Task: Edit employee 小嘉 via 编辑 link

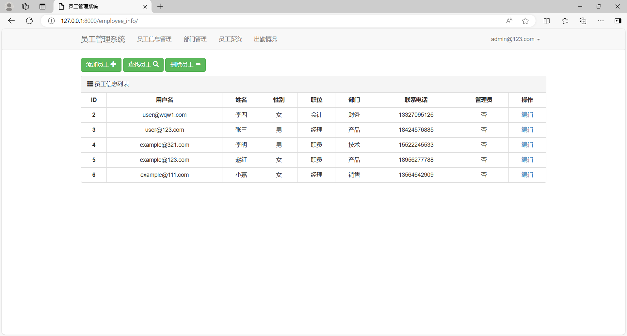Action: pyautogui.click(x=527, y=175)
